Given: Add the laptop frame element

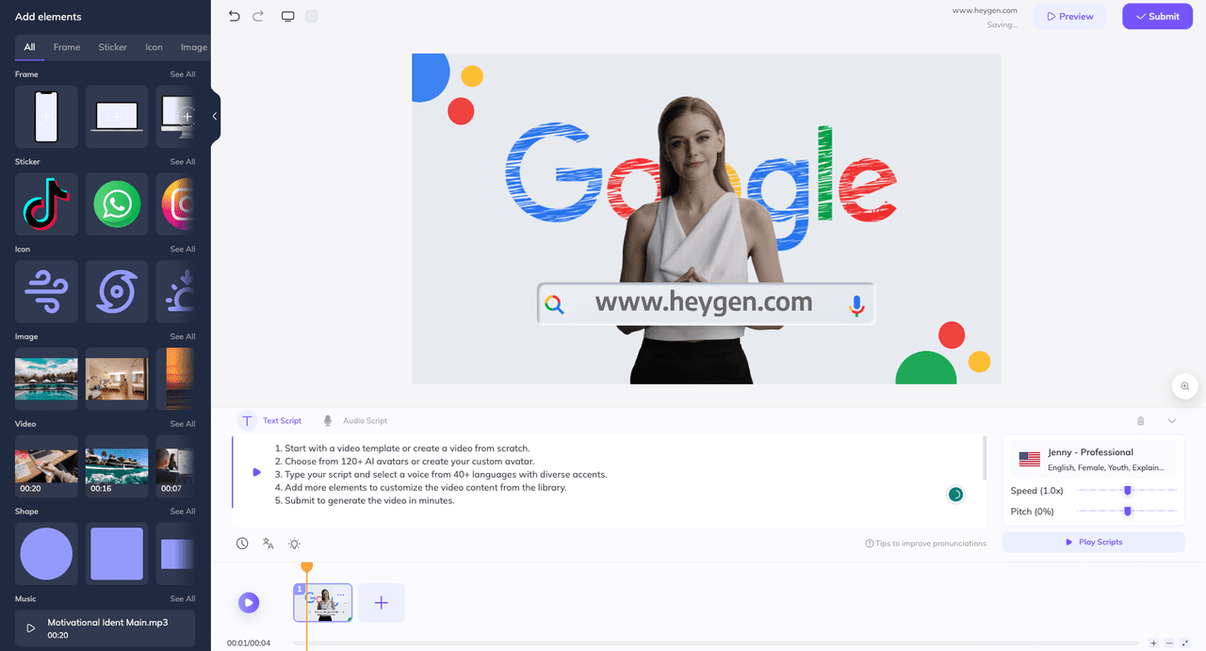Looking at the screenshot, I should (x=117, y=117).
